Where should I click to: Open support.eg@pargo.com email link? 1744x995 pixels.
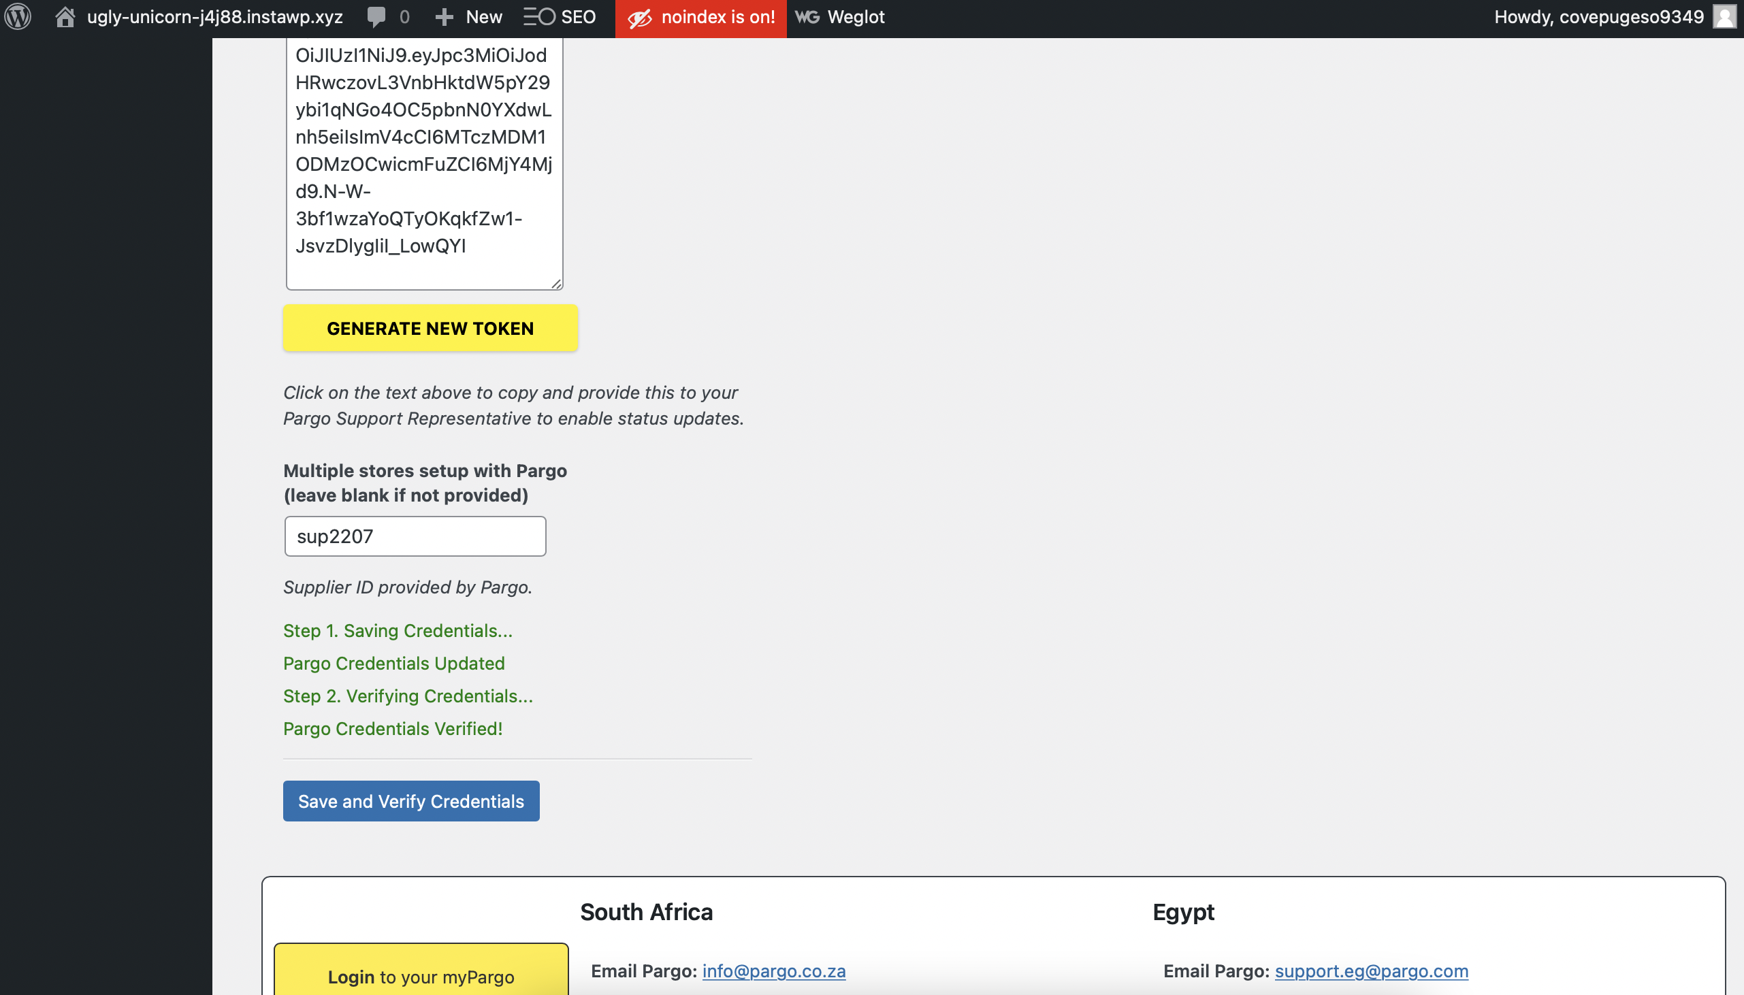1372,970
